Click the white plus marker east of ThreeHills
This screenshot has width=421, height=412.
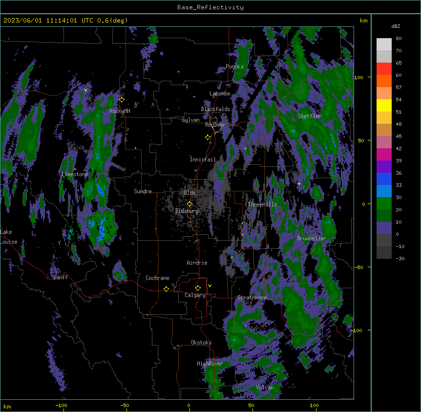[299, 183]
